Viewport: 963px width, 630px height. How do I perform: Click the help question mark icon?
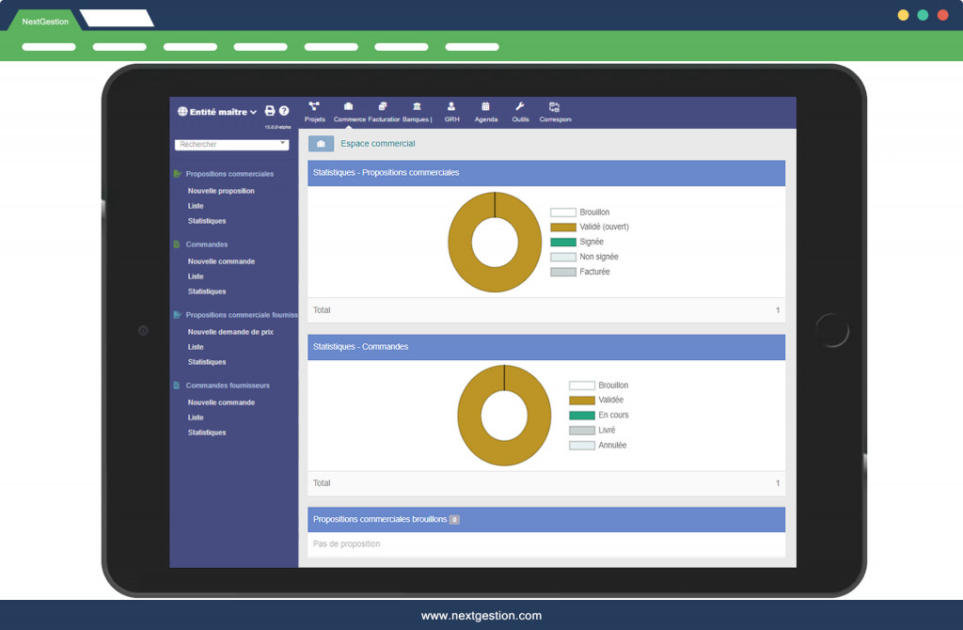coord(284,111)
